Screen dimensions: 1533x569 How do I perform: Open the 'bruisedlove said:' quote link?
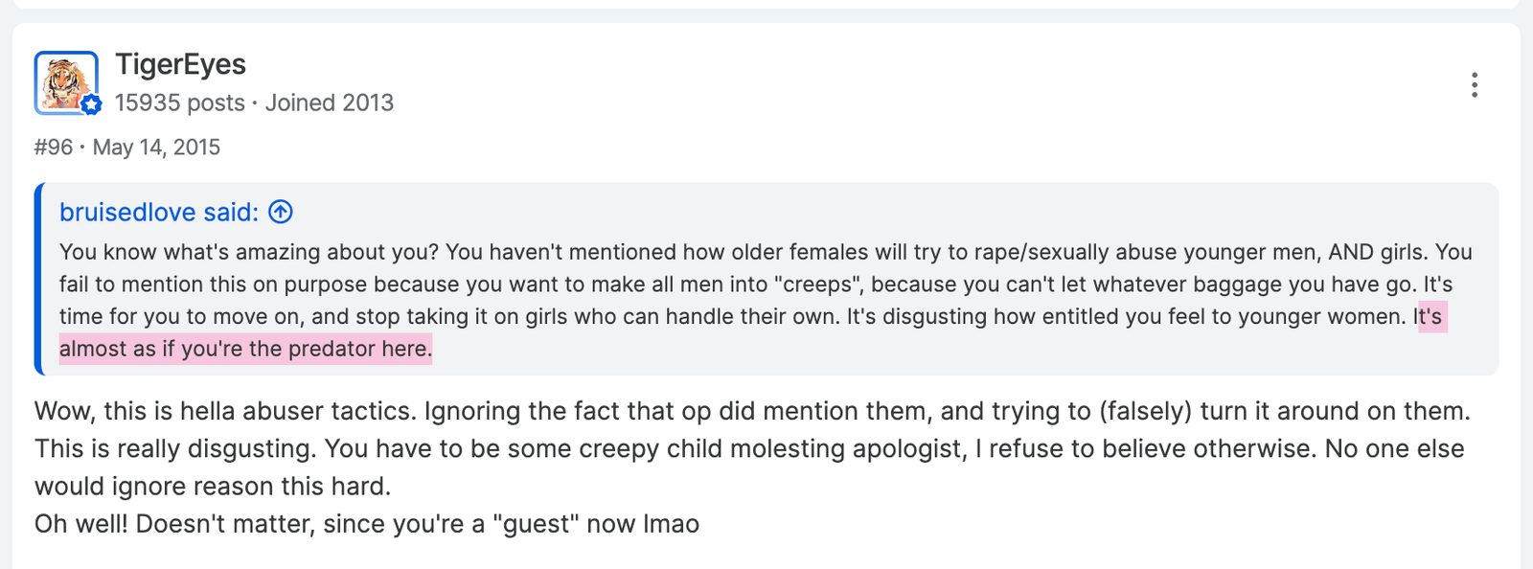click(x=159, y=212)
